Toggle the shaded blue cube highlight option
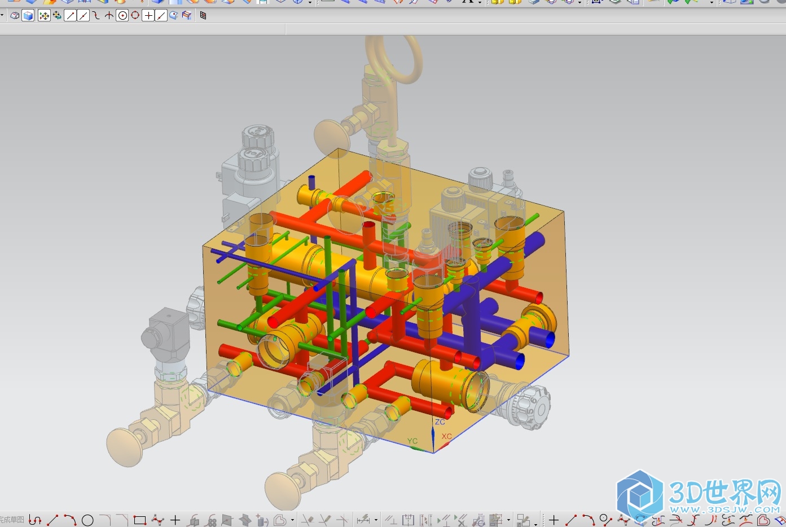The image size is (786, 527). (x=28, y=16)
